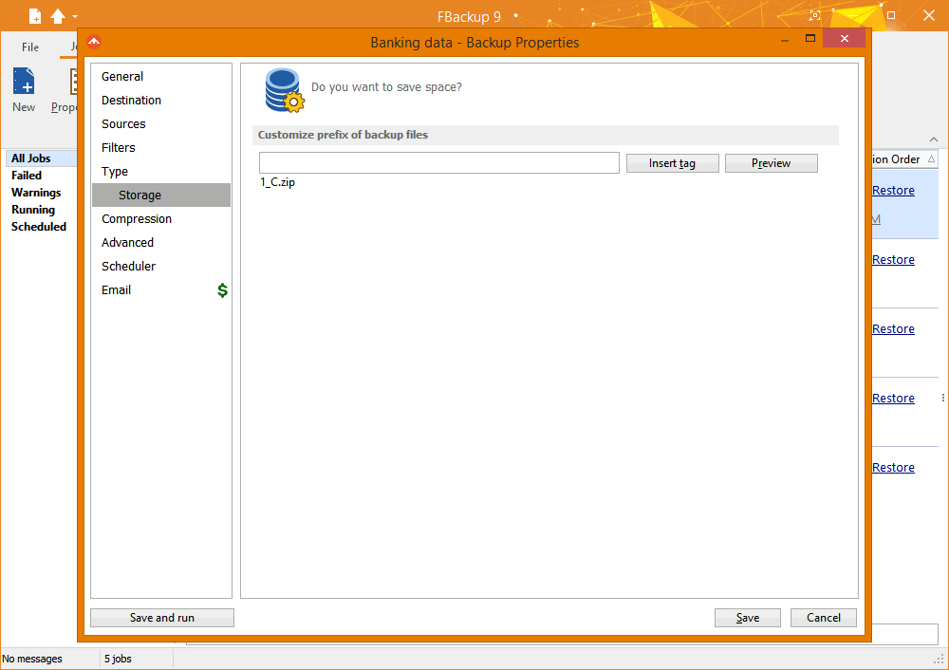Image resolution: width=949 pixels, height=670 pixels.
Task: Close the FBackup 9 main window
Action: click(x=929, y=16)
